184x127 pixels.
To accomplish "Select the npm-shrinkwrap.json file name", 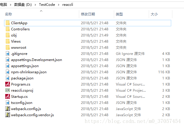I will click(29, 72).
